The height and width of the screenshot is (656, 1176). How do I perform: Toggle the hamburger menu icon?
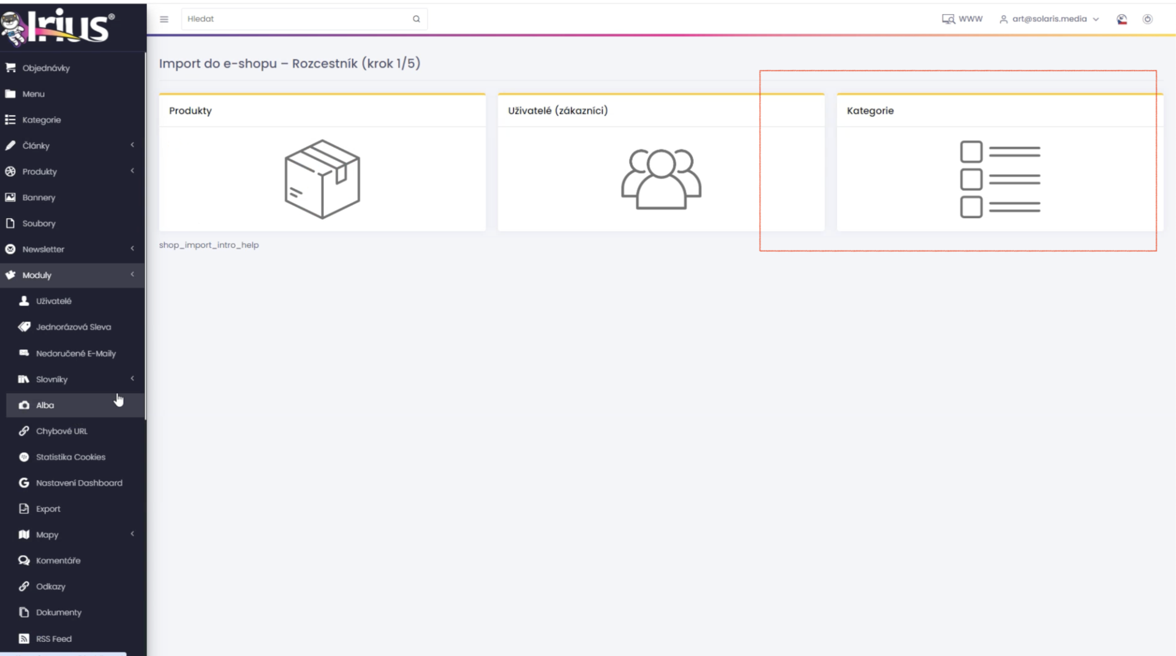(164, 19)
